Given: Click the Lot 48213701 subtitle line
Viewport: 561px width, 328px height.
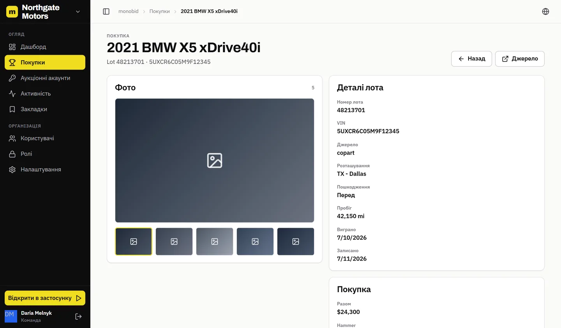Looking at the screenshot, I should (x=159, y=62).
